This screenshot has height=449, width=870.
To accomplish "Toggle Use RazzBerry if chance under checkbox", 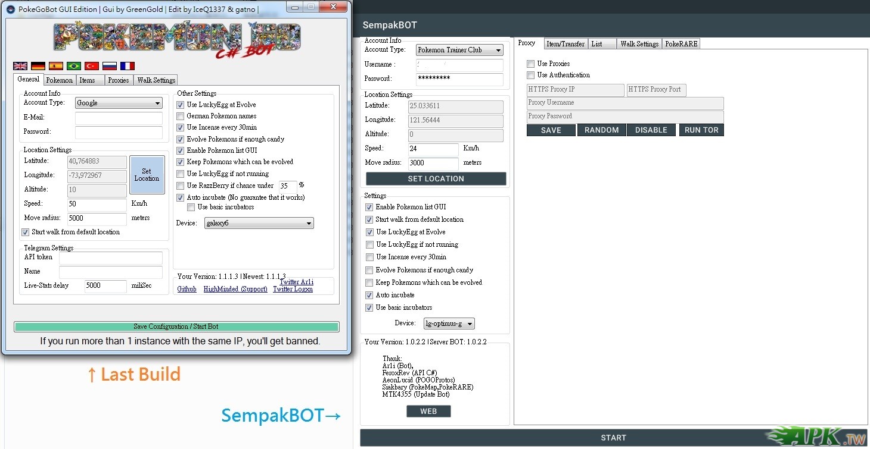I will [x=181, y=186].
